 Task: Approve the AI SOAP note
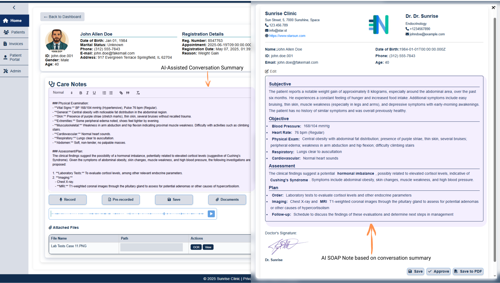[438, 271]
